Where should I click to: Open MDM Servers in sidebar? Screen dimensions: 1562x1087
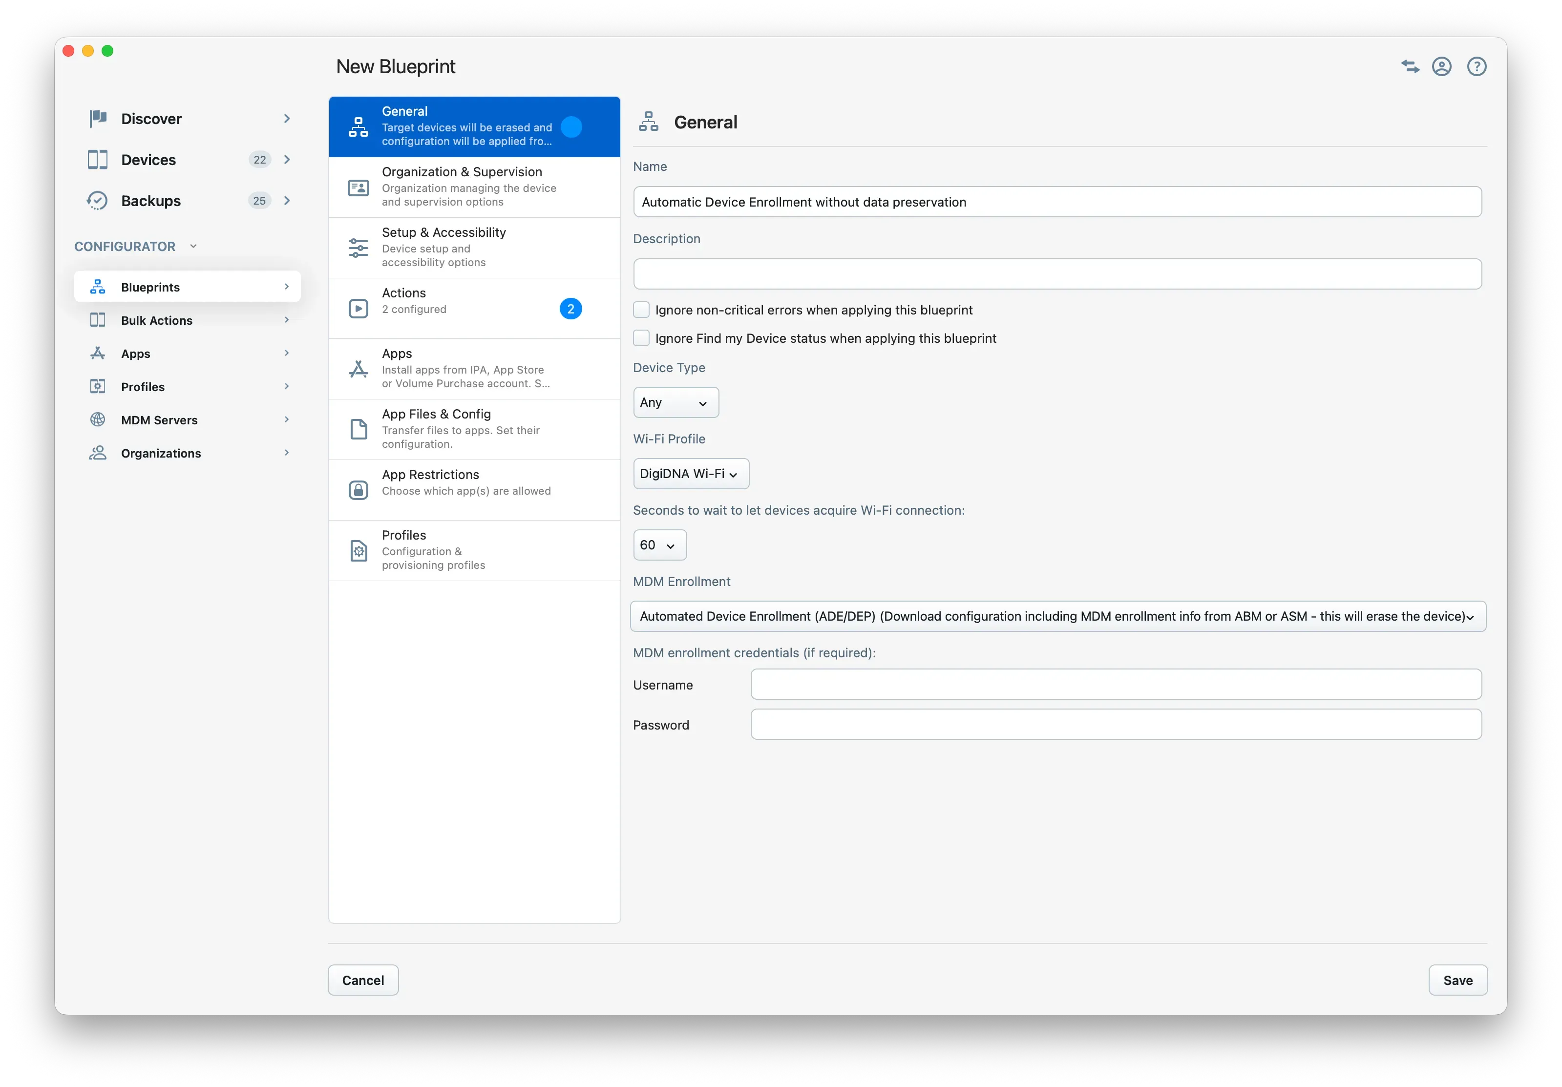187,419
